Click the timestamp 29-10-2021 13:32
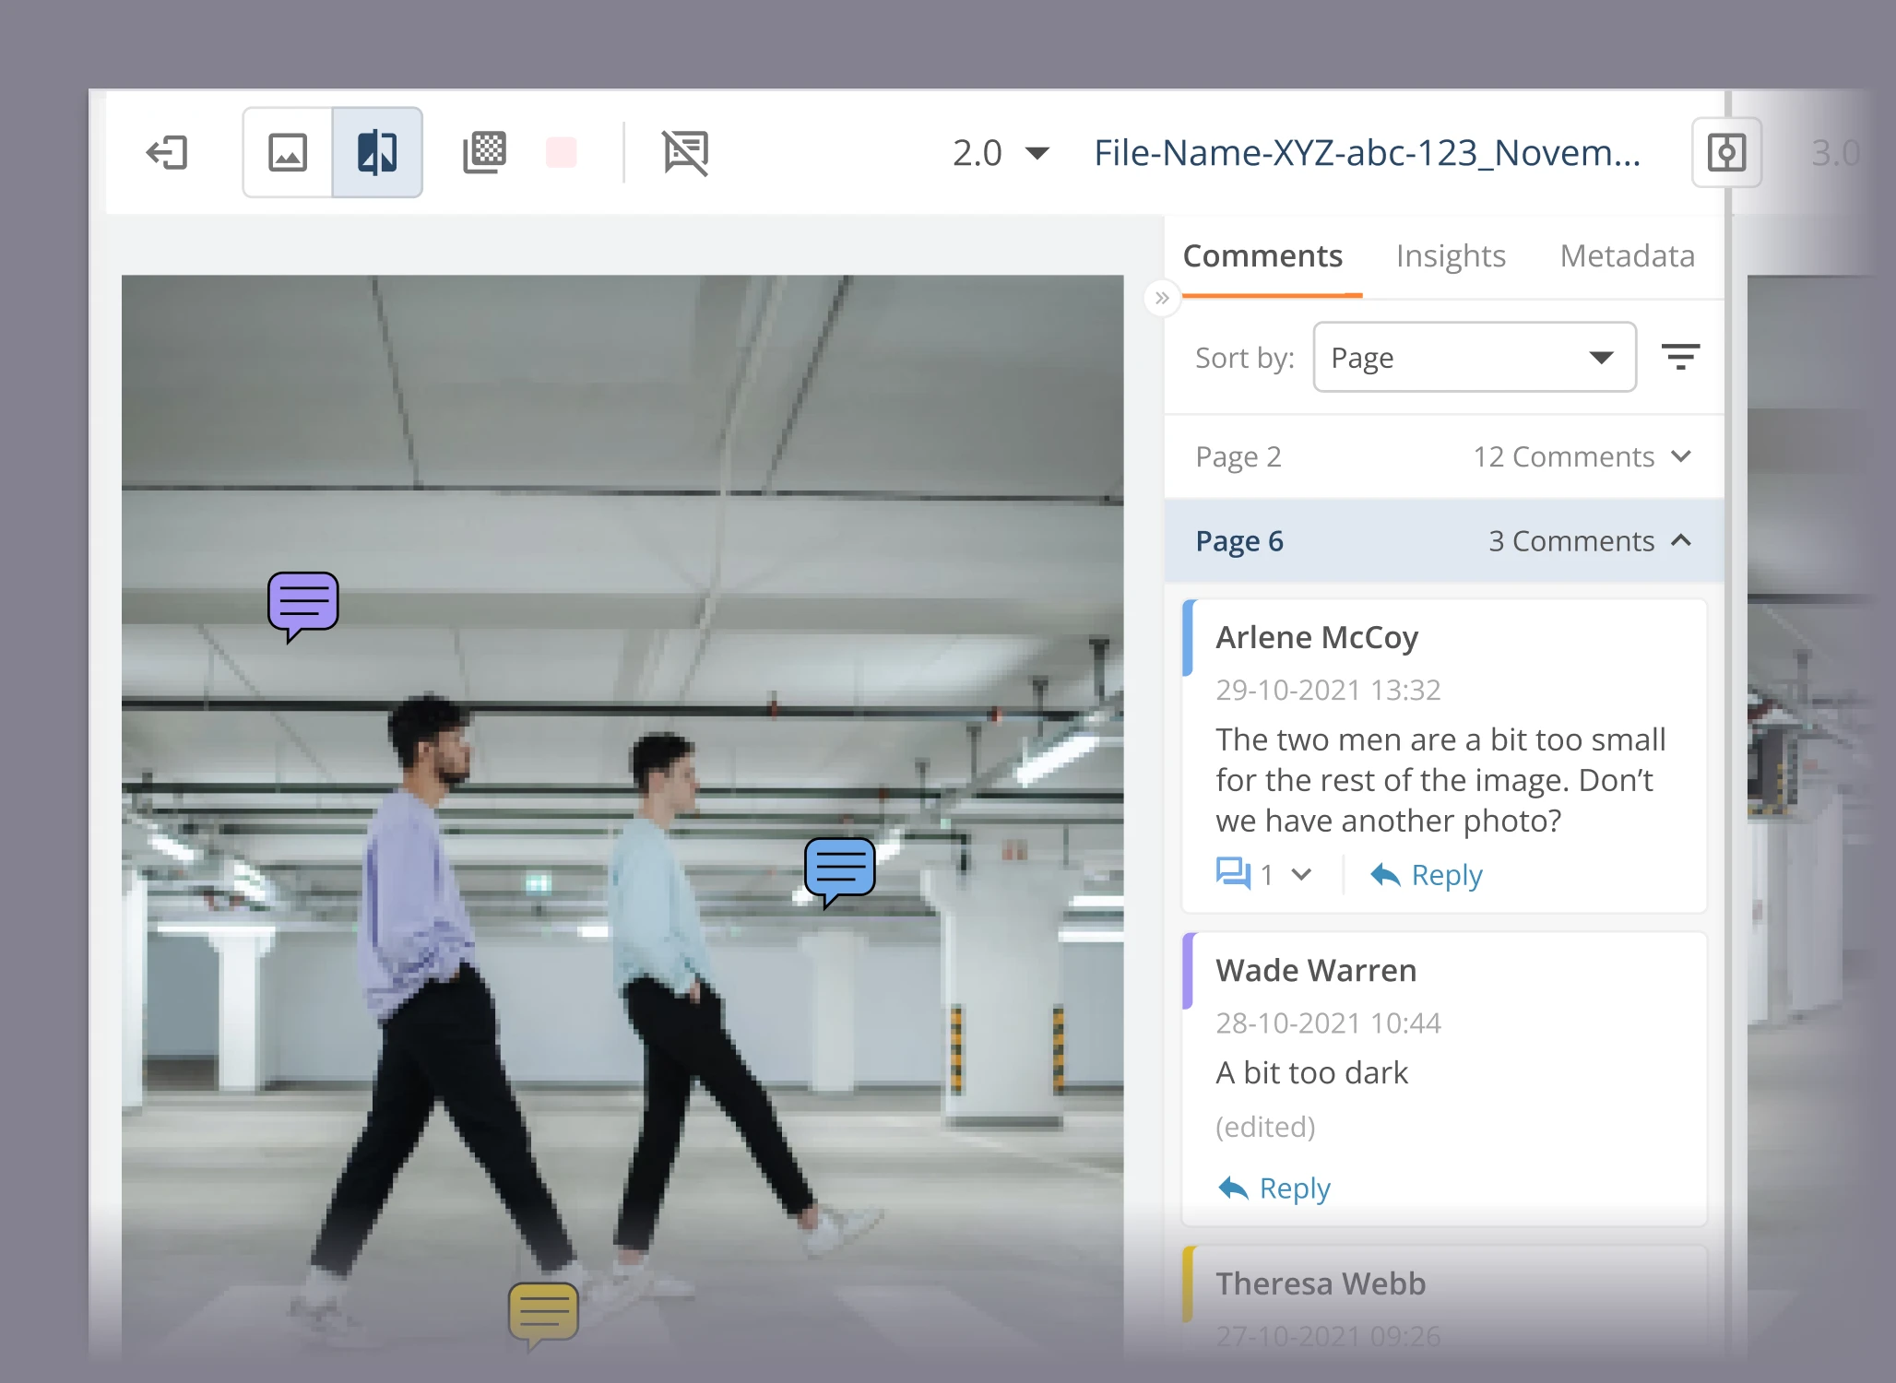This screenshot has height=1383, width=1896. point(1328,690)
